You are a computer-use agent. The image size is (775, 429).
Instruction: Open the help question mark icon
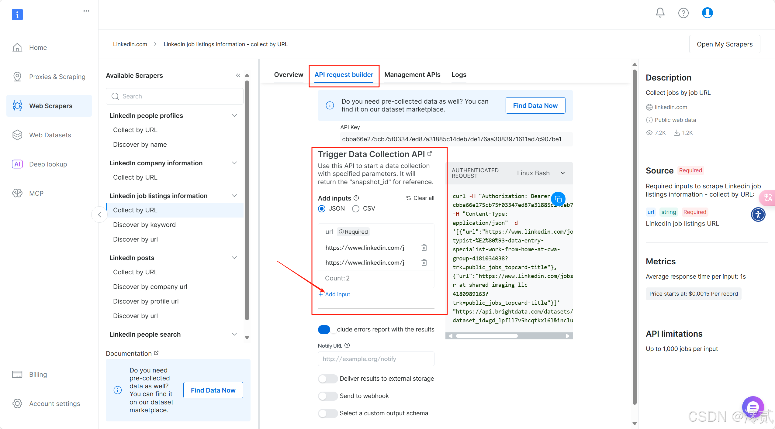click(683, 13)
